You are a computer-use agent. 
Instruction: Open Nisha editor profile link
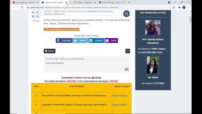click(62, 14)
